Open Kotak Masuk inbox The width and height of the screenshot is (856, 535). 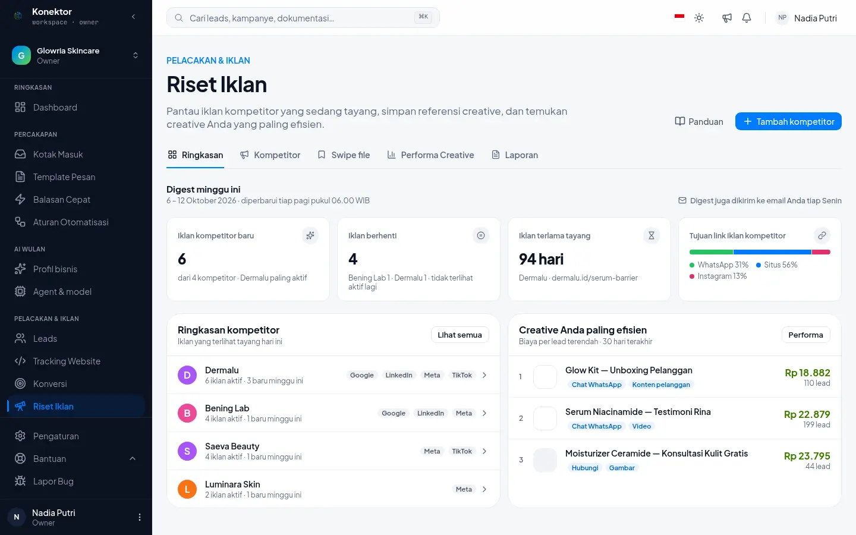76,155
